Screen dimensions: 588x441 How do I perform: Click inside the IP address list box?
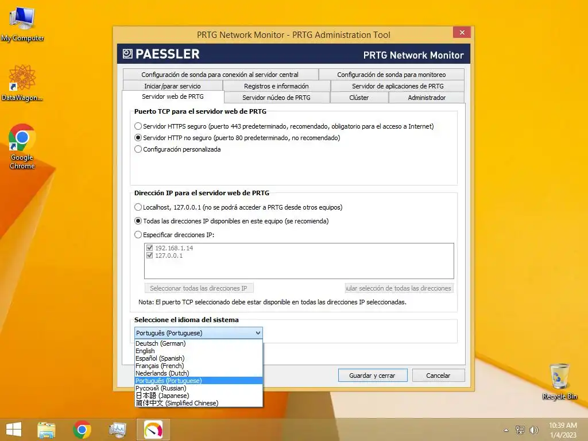[299, 261]
